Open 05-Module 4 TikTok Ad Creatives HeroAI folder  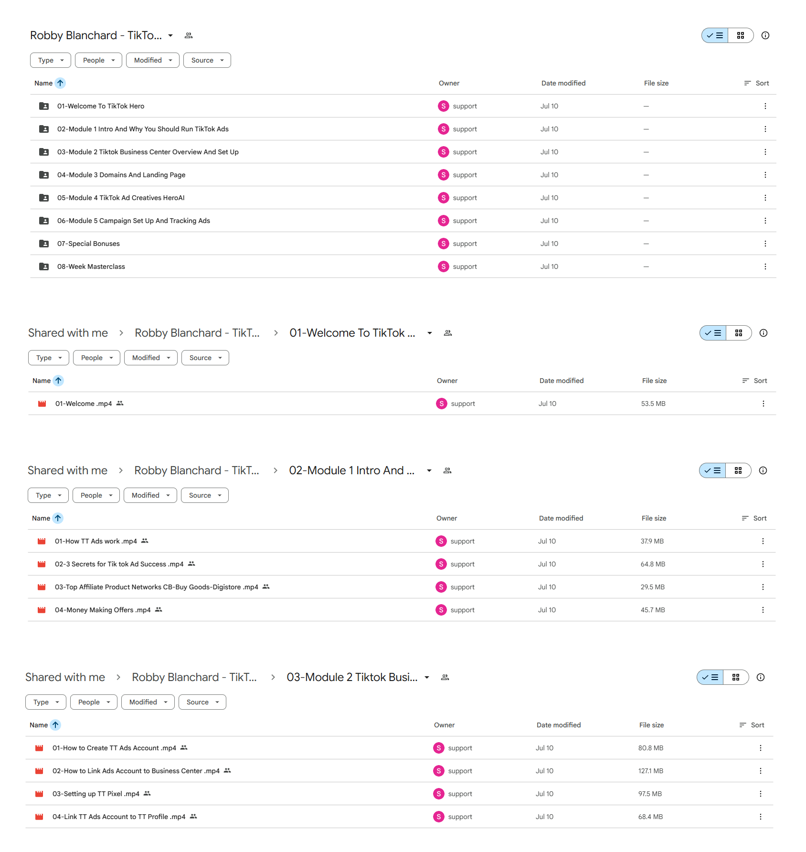(x=121, y=198)
